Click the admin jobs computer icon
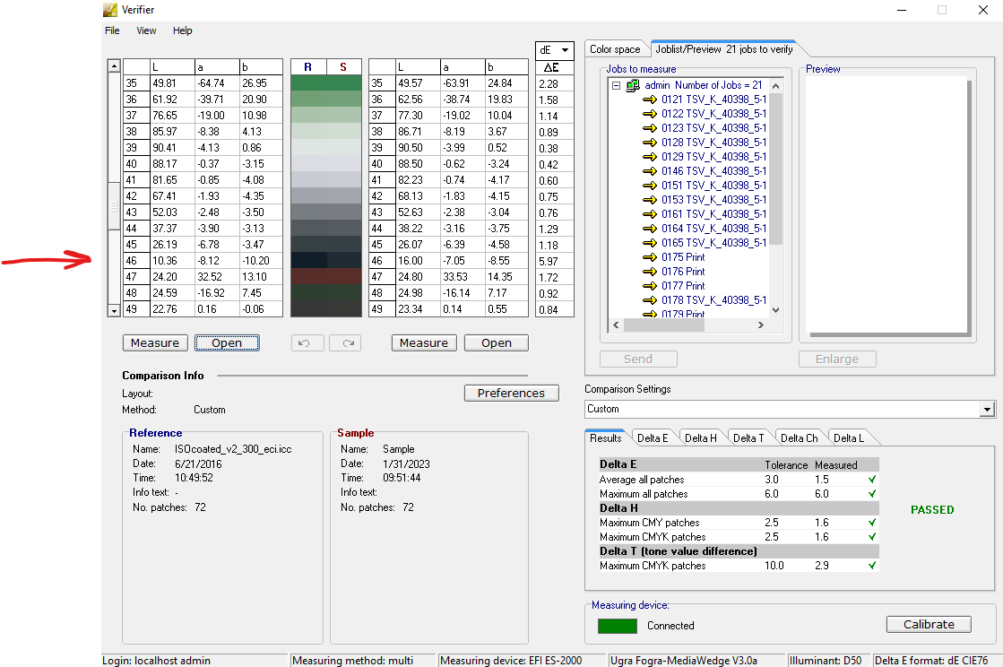Viewport: 1003px width, 667px height. click(x=633, y=85)
